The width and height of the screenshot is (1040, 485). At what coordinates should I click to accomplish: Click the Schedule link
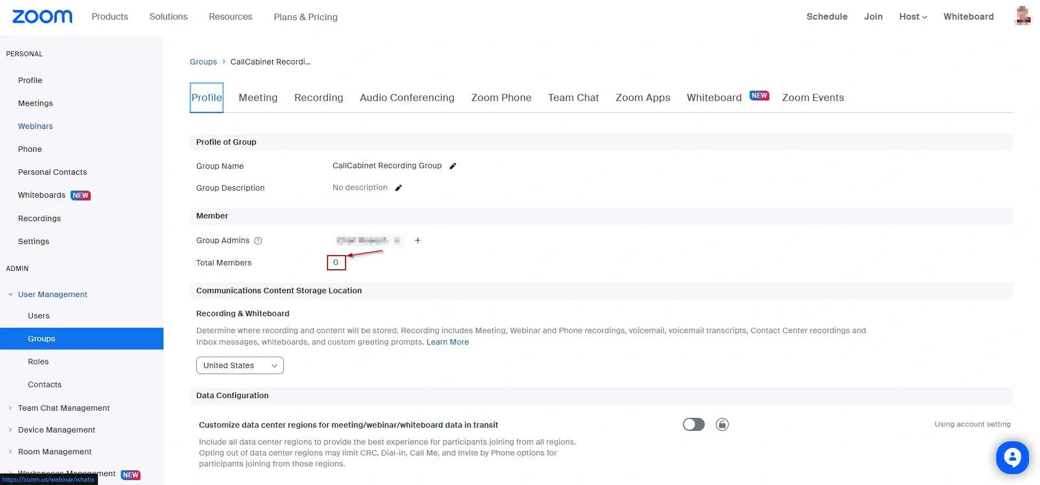point(827,16)
